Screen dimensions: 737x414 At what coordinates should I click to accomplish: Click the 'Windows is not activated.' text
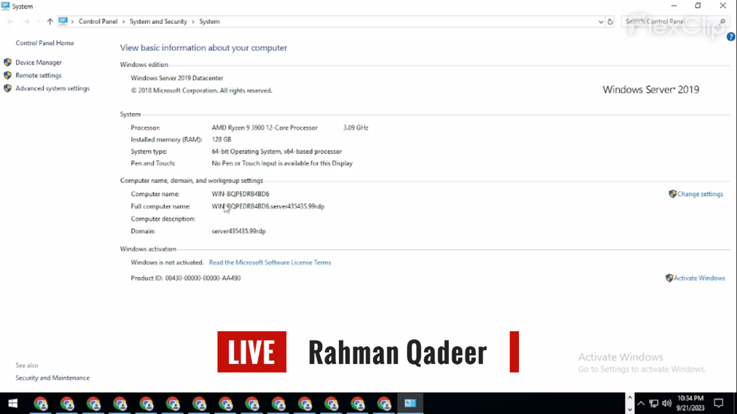click(x=167, y=263)
